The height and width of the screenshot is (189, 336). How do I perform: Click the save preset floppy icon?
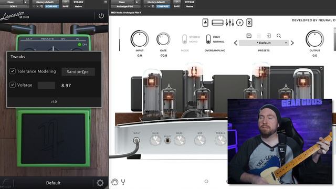[x=249, y=36]
